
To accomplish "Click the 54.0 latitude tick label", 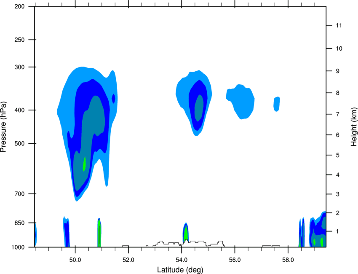I will [182, 260].
